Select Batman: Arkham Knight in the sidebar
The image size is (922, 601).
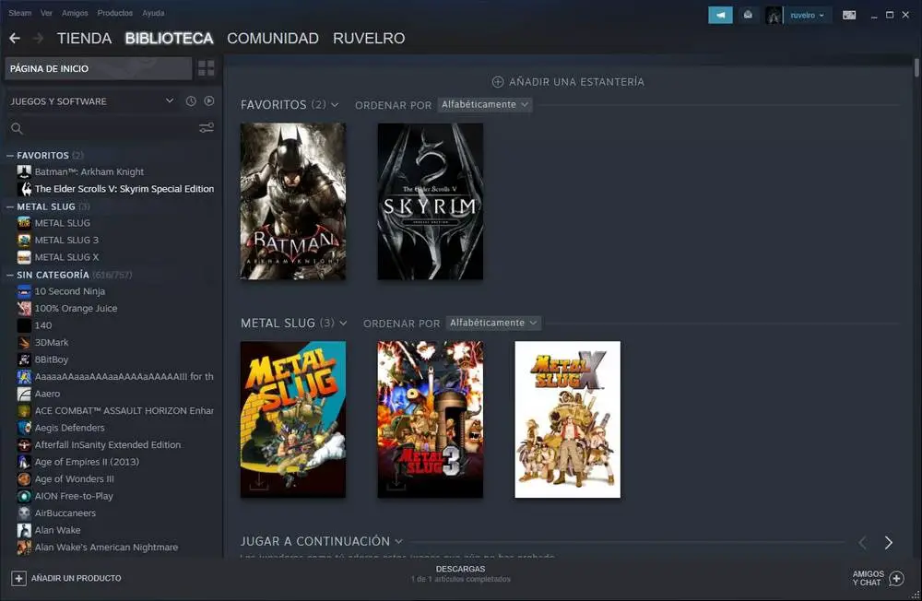click(x=89, y=171)
